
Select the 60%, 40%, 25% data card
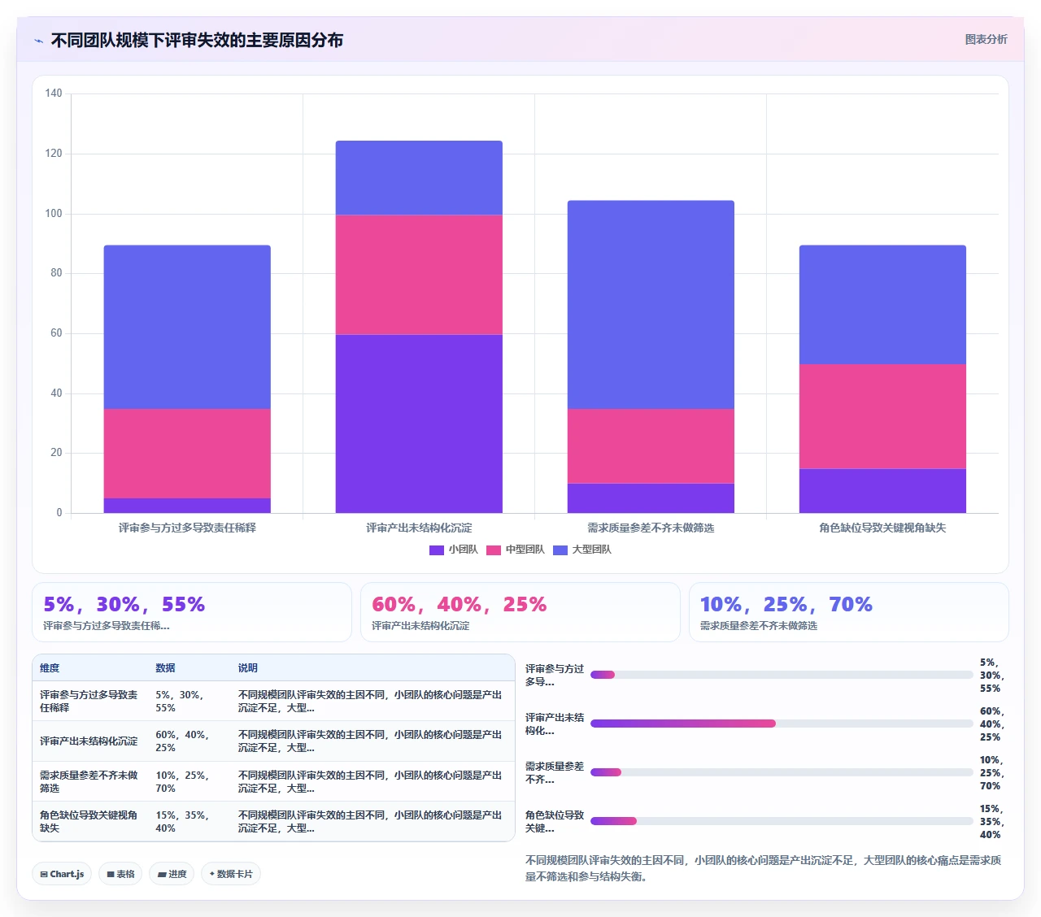[x=520, y=612]
